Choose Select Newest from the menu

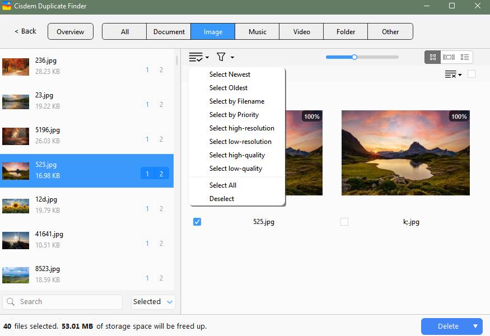(230, 74)
